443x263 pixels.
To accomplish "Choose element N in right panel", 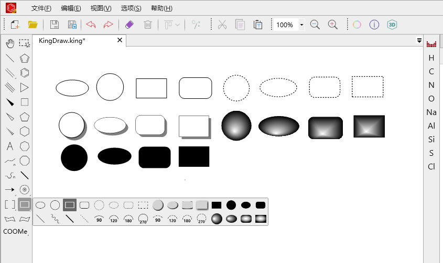I will click(x=431, y=85).
